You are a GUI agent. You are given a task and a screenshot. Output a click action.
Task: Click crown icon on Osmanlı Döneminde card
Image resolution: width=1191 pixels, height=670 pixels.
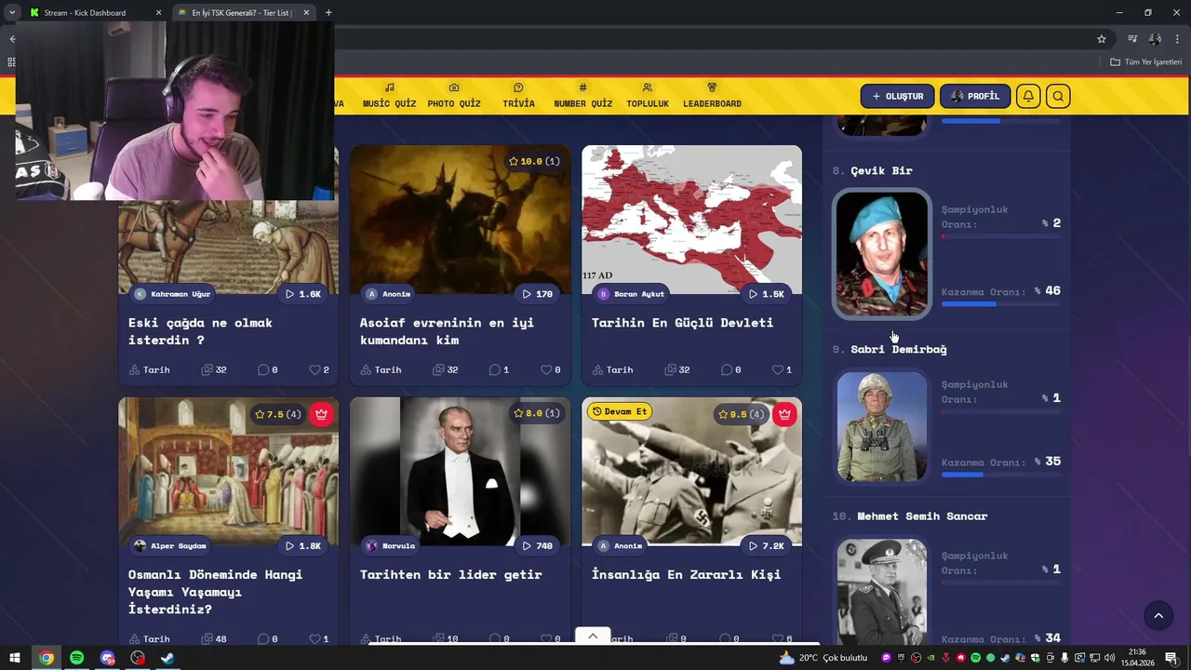click(x=321, y=414)
